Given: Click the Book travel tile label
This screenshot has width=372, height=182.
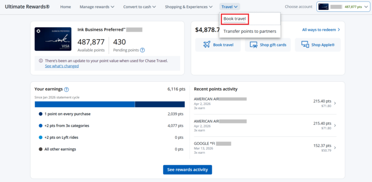Looking at the screenshot, I should point(223,45).
